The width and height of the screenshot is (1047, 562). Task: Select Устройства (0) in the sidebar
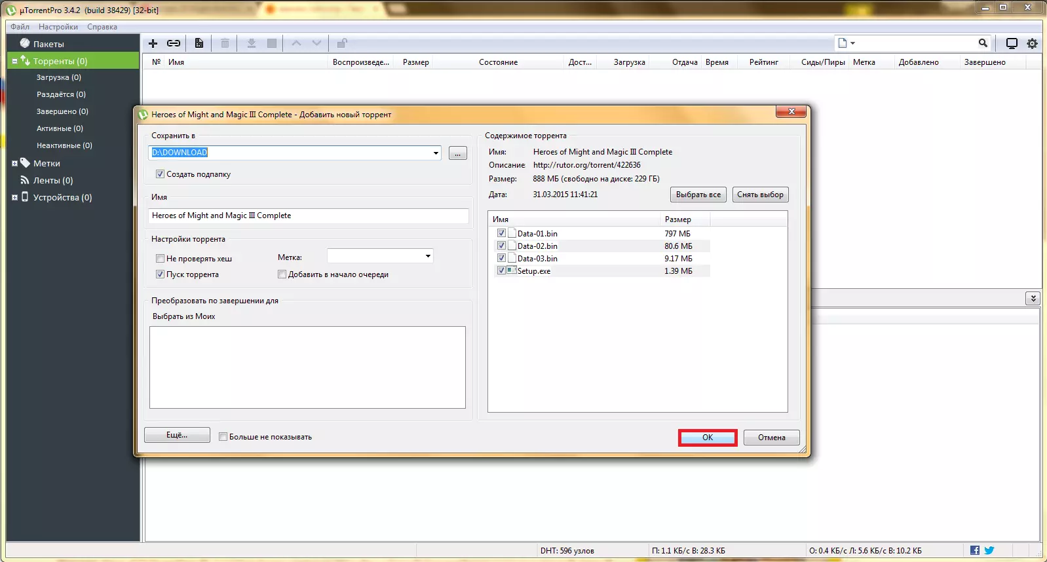(62, 197)
